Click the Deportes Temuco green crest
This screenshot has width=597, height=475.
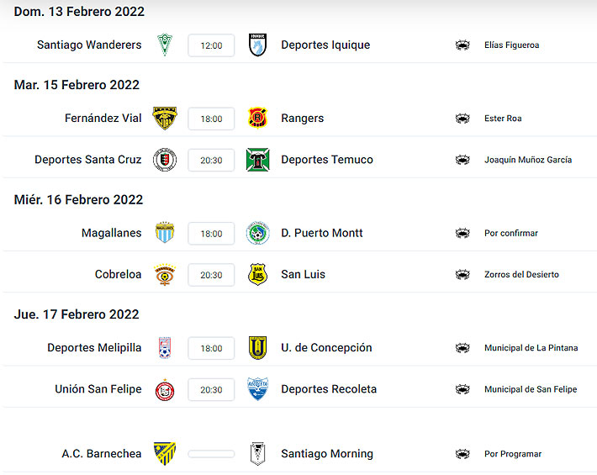(258, 160)
